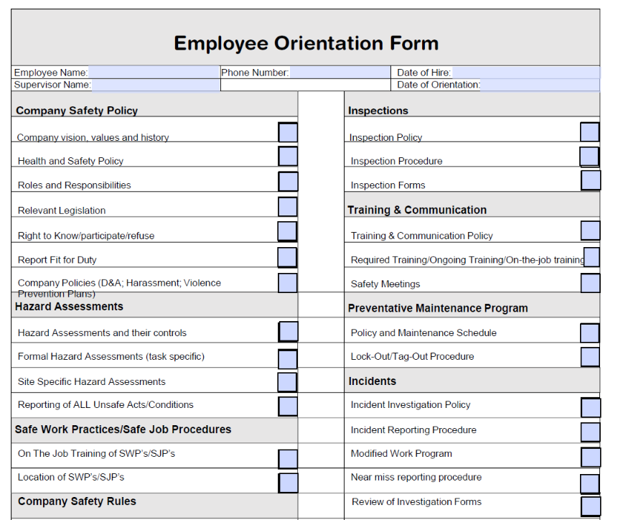Check the Hazard Assessments and their controls box
Screen dimensions: 618x520
point(288,331)
